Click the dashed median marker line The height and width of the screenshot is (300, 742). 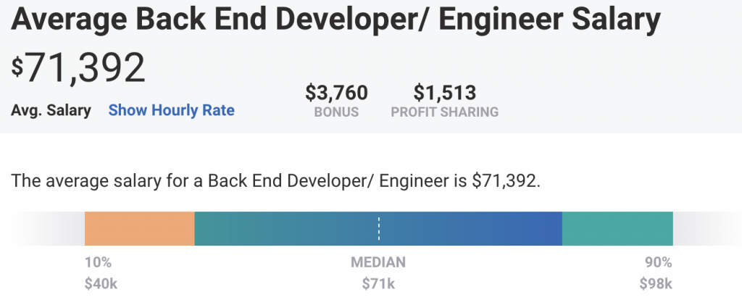click(378, 228)
